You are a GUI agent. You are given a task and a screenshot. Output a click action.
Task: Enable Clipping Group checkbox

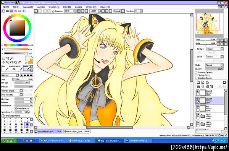point(196,75)
